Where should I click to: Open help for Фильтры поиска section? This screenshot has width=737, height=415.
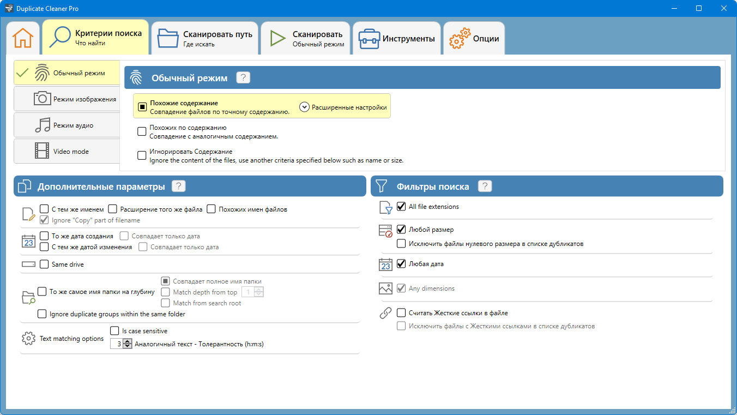click(485, 186)
